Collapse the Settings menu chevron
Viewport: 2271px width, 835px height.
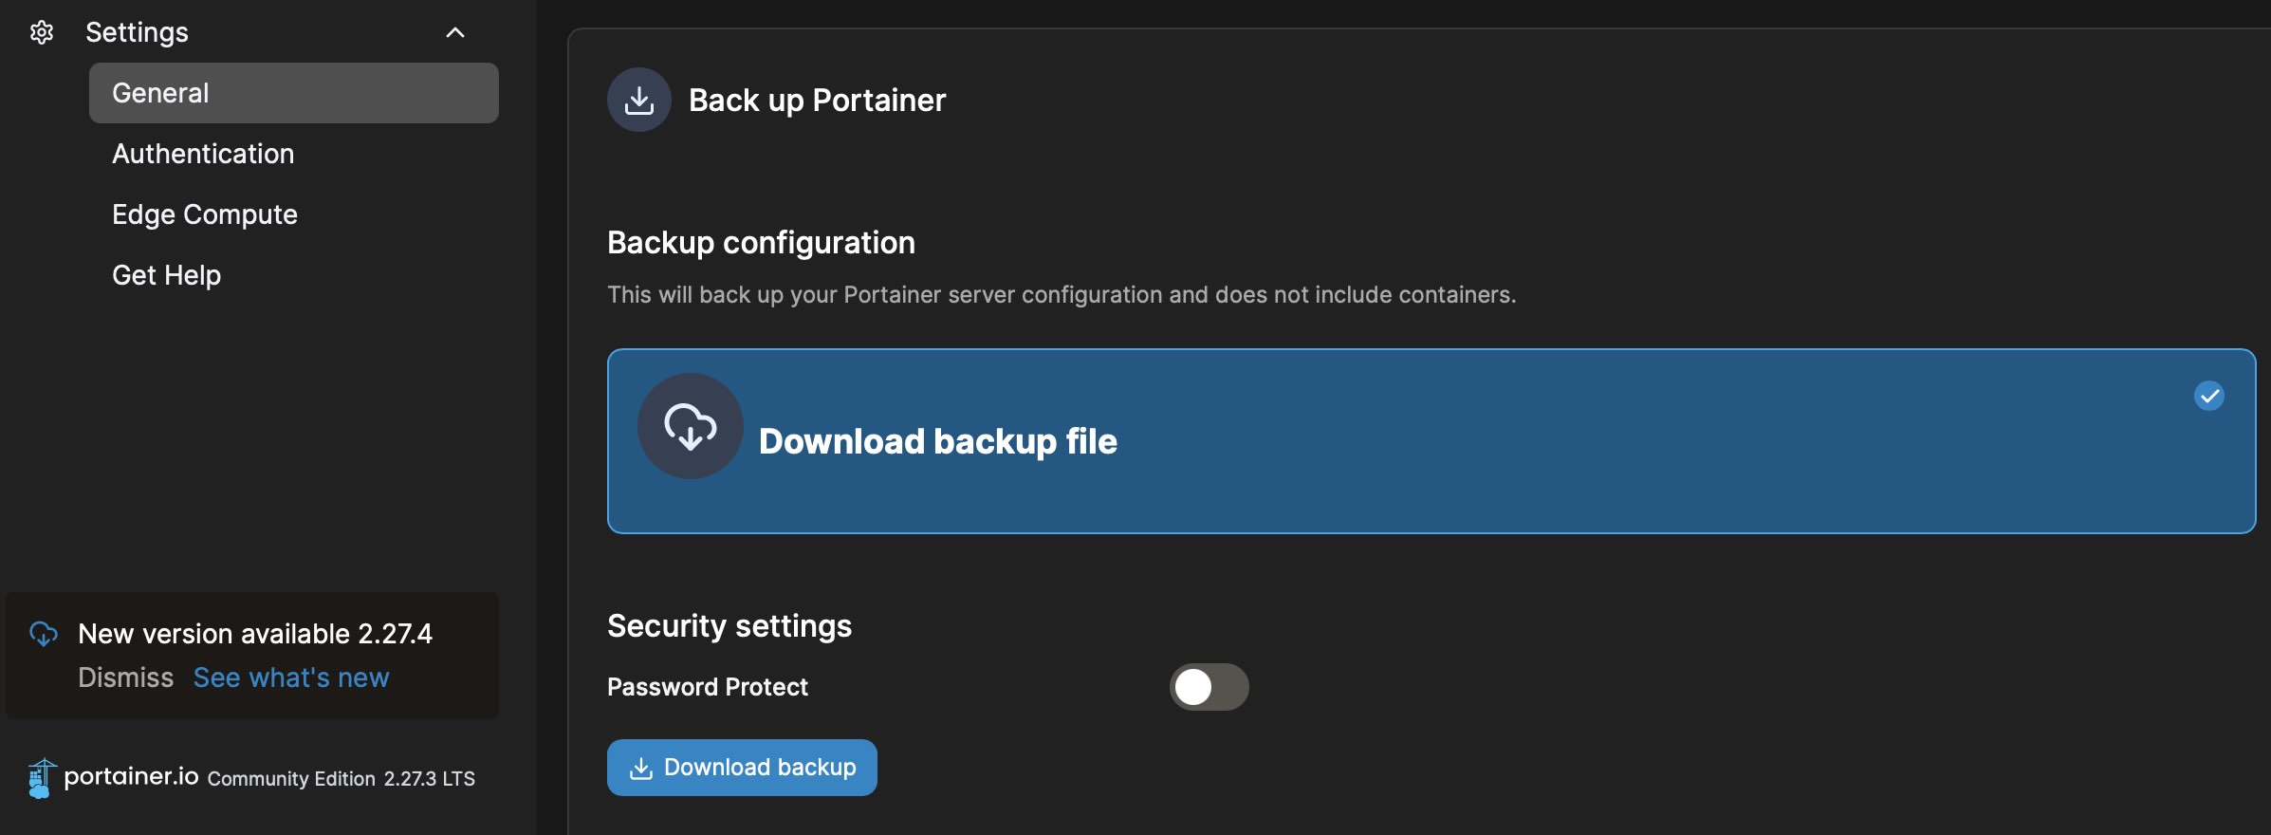pyautogui.click(x=455, y=32)
